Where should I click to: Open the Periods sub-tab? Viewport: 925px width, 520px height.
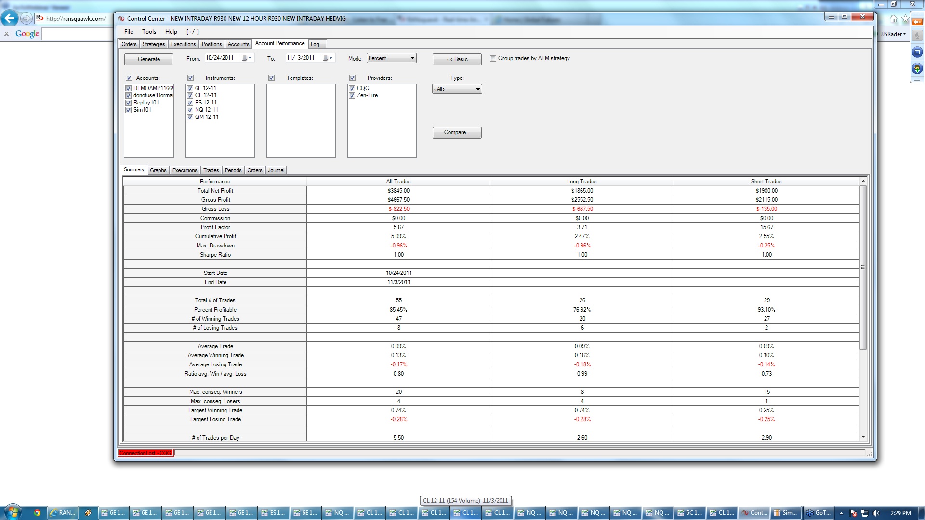(x=233, y=170)
